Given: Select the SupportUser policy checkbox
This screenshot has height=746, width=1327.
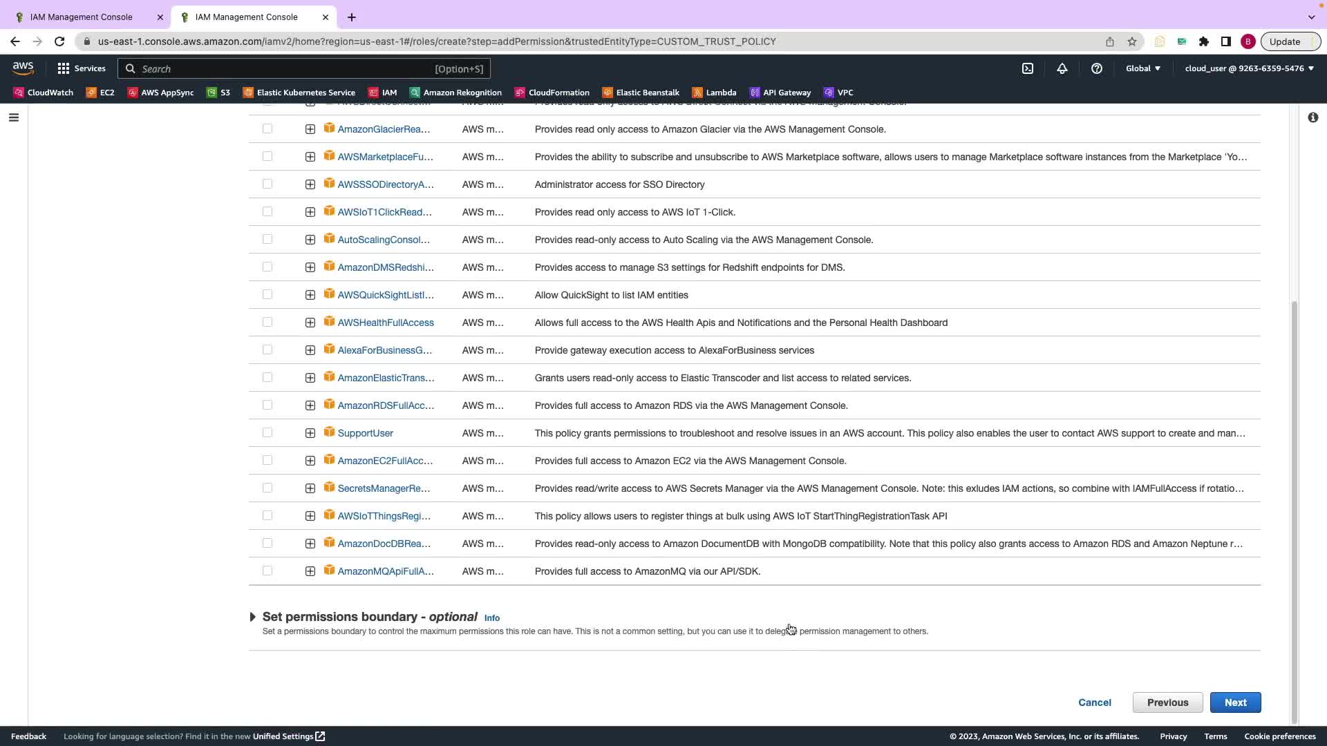Looking at the screenshot, I should 267,433.
